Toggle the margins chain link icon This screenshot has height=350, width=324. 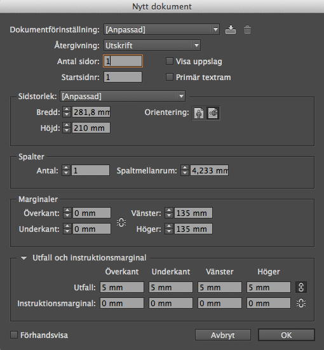[x=121, y=222]
